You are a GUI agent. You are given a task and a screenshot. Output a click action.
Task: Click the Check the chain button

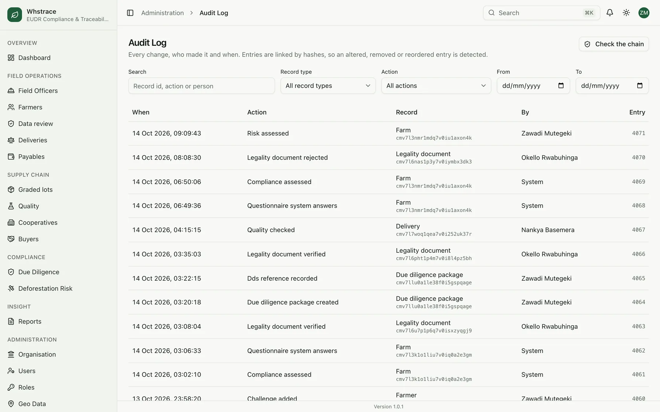click(x=614, y=44)
